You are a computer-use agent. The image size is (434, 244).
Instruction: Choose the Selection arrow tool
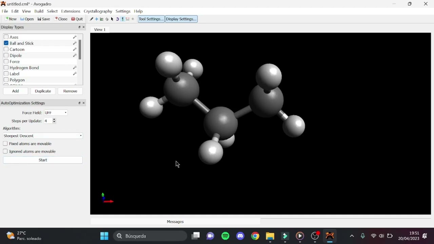point(112,19)
